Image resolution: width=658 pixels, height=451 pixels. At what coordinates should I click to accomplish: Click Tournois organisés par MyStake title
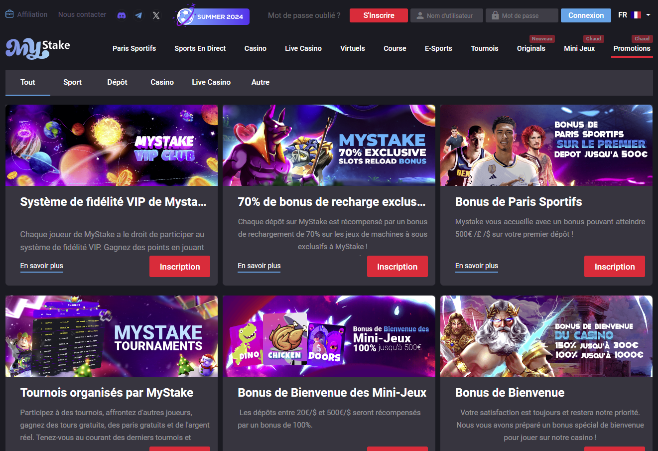click(x=107, y=393)
